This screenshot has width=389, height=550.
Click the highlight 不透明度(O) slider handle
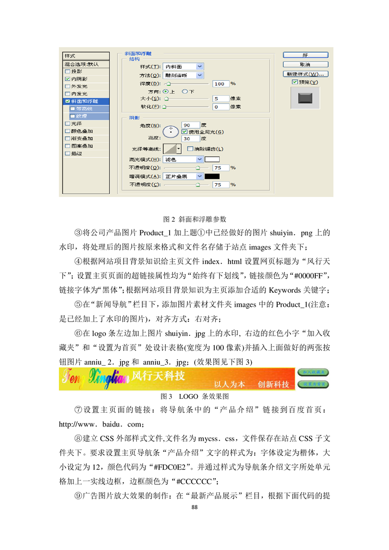tap(198, 168)
